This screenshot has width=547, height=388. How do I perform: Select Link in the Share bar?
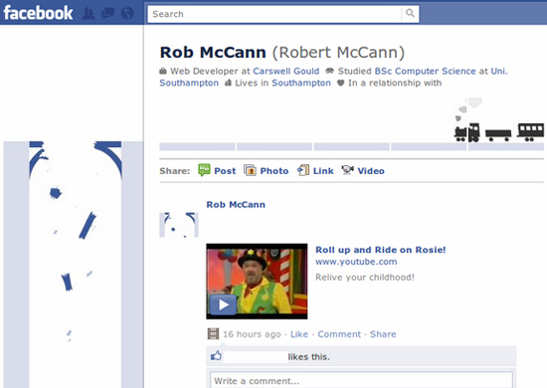click(323, 171)
